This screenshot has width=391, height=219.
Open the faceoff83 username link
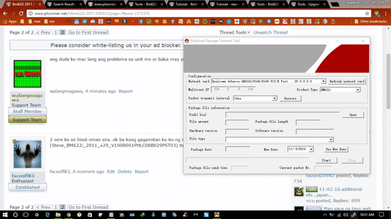[x=23, y=176]
